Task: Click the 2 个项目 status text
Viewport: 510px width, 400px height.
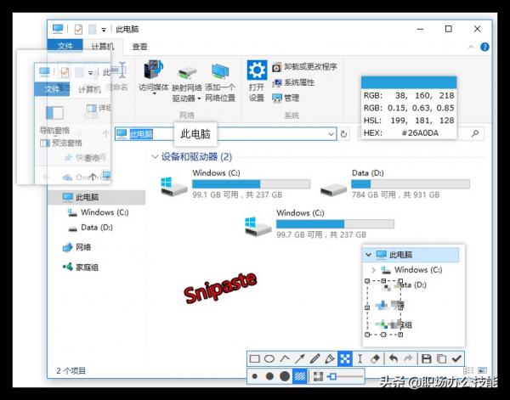Action: [71, 371]
